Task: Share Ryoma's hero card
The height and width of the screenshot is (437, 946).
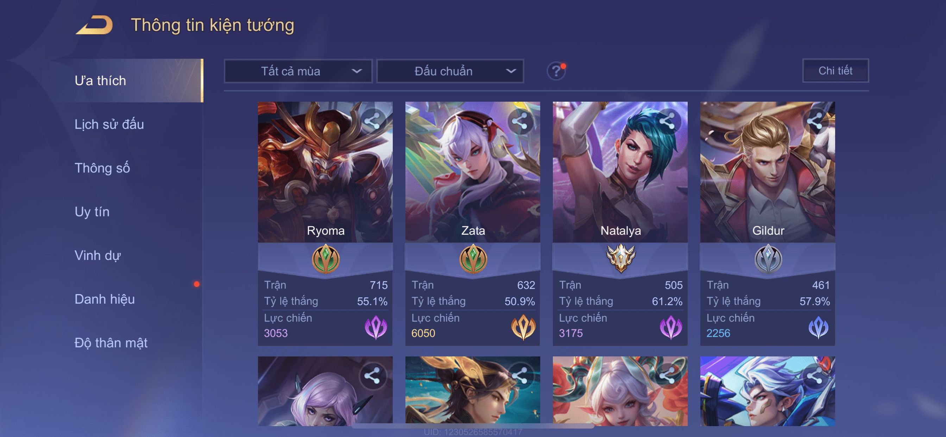Action: pyautogui.click(x=372, y=120)
